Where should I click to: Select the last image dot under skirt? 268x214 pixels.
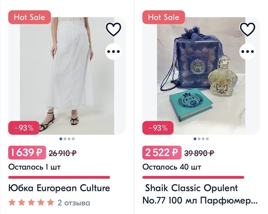[x=73, y=139]
